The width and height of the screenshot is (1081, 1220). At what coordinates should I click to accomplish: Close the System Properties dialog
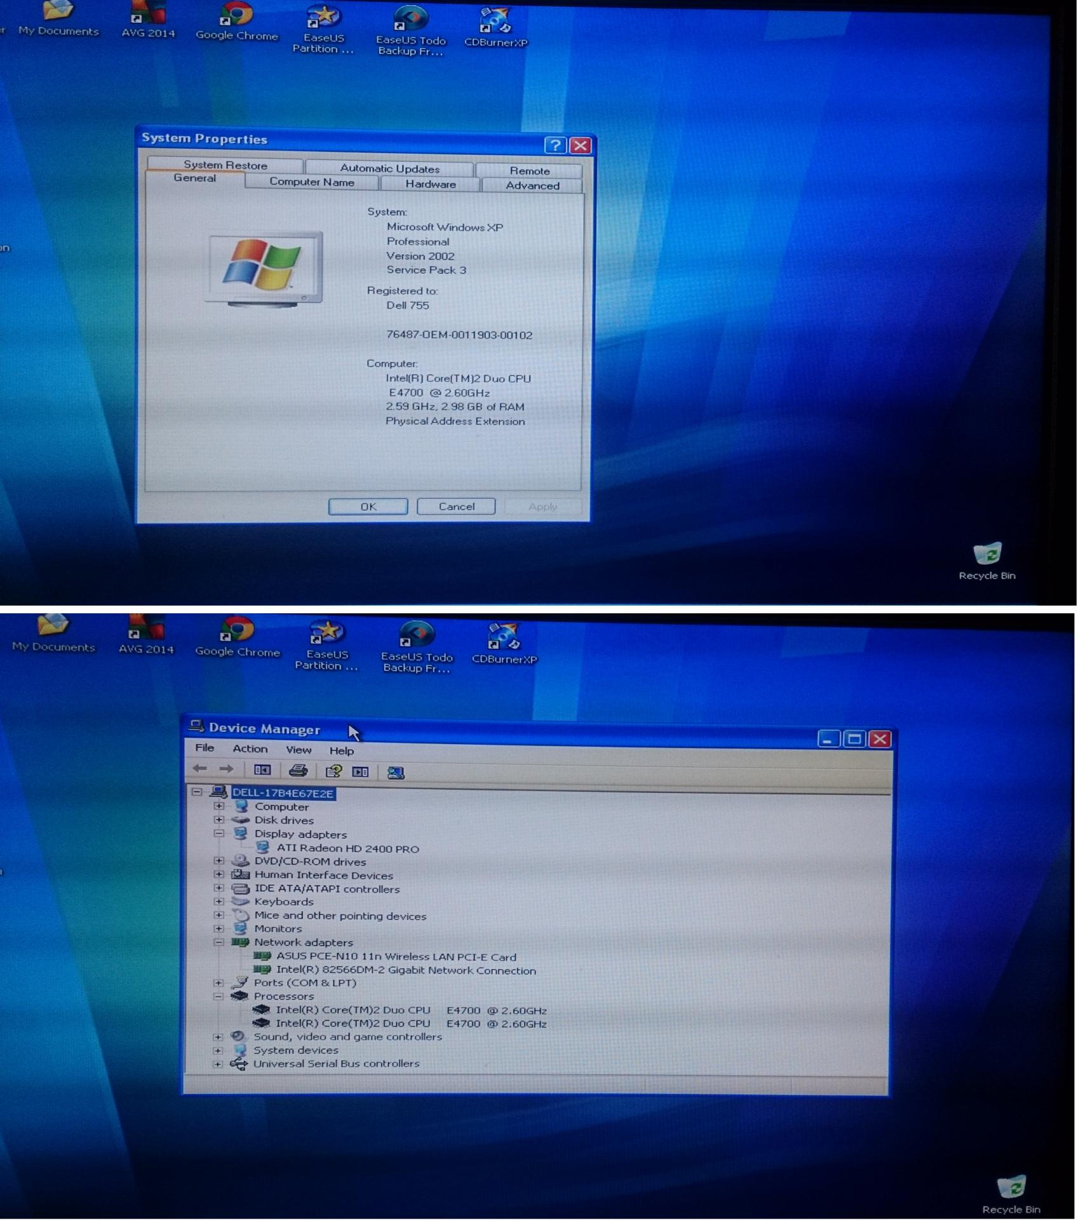point(581,146)
